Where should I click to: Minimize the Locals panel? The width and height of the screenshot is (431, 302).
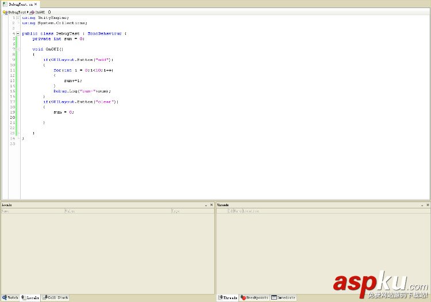[x=206, y=205]
